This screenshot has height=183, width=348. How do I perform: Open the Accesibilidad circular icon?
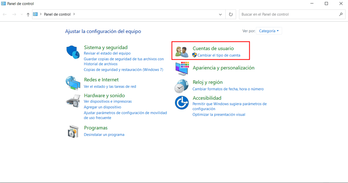pyautogui.click(x=182, y=103)
